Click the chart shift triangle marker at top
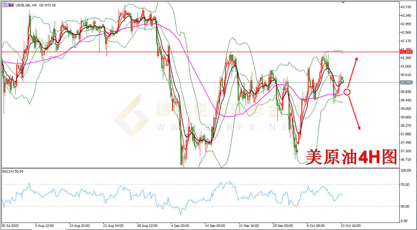 click(x=343, y=2)
